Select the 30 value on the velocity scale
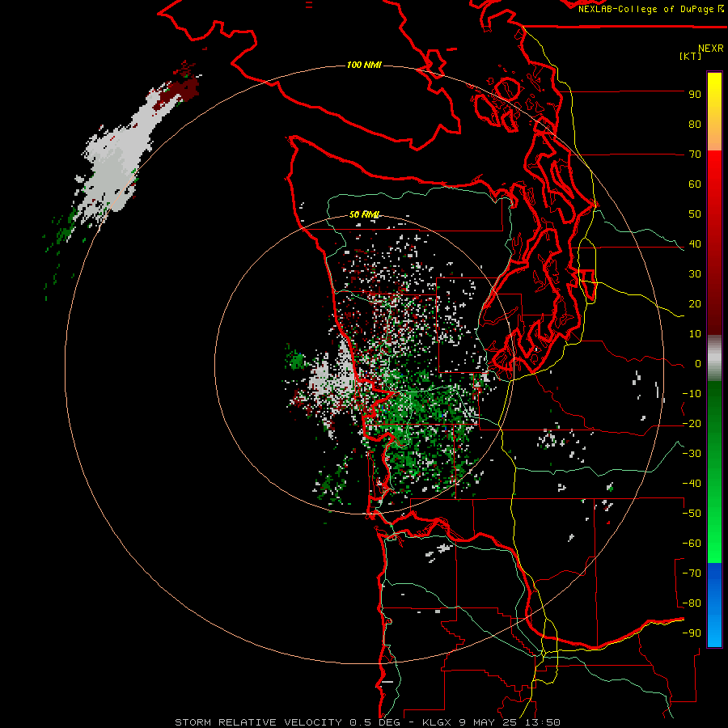Screen dimensions: 728x728 [x=695, y=274]
